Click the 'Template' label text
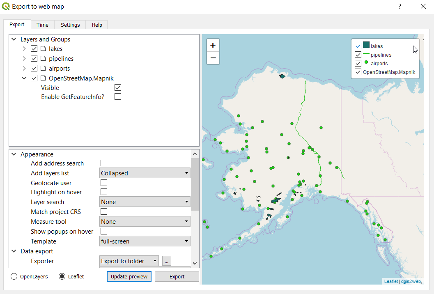Image resolution: width=434 pixels, height=294 pixels. 44,241
